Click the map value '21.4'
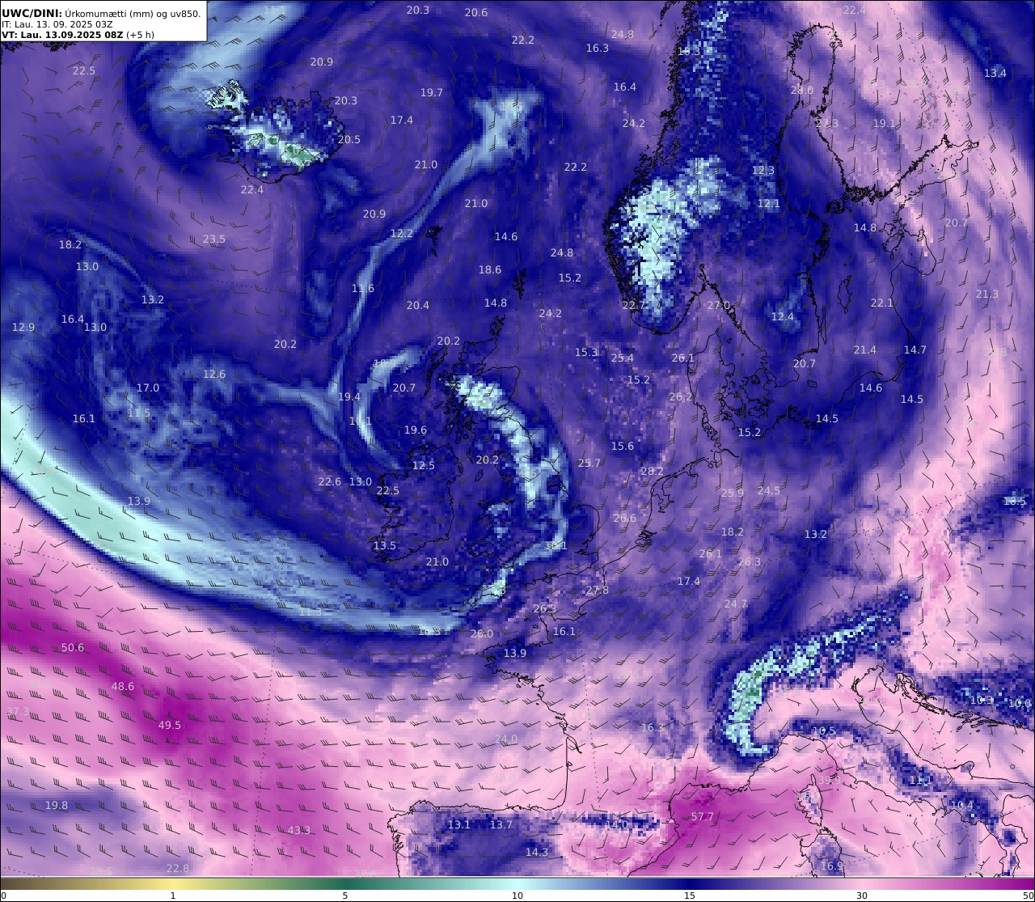1035x902 pixels. coord(865,350)
